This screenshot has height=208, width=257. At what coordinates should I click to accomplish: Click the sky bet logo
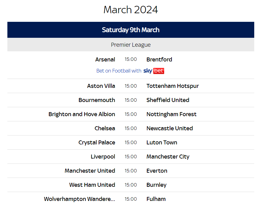(154, 71)
